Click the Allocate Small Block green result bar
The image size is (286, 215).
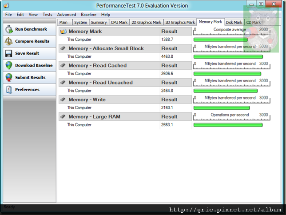(228, 56)
